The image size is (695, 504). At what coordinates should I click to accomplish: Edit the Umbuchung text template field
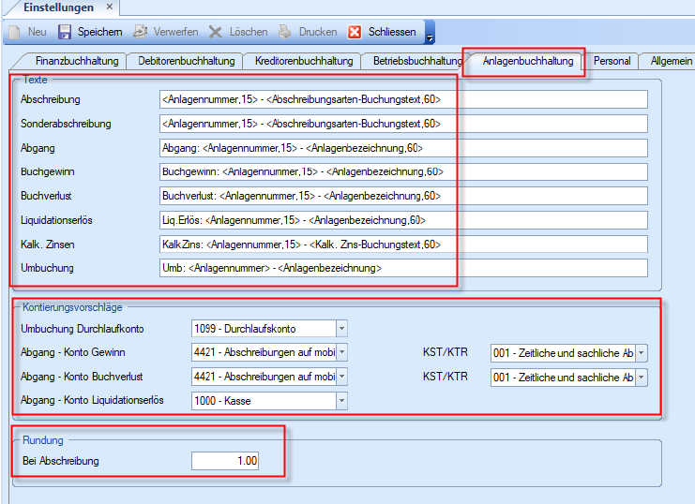tap(403, 269)
